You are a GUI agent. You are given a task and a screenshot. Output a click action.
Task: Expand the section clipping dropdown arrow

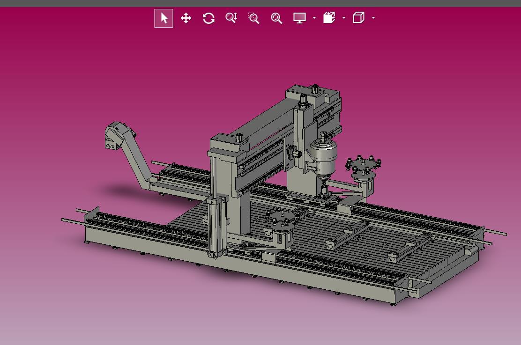tap(344, 18)
